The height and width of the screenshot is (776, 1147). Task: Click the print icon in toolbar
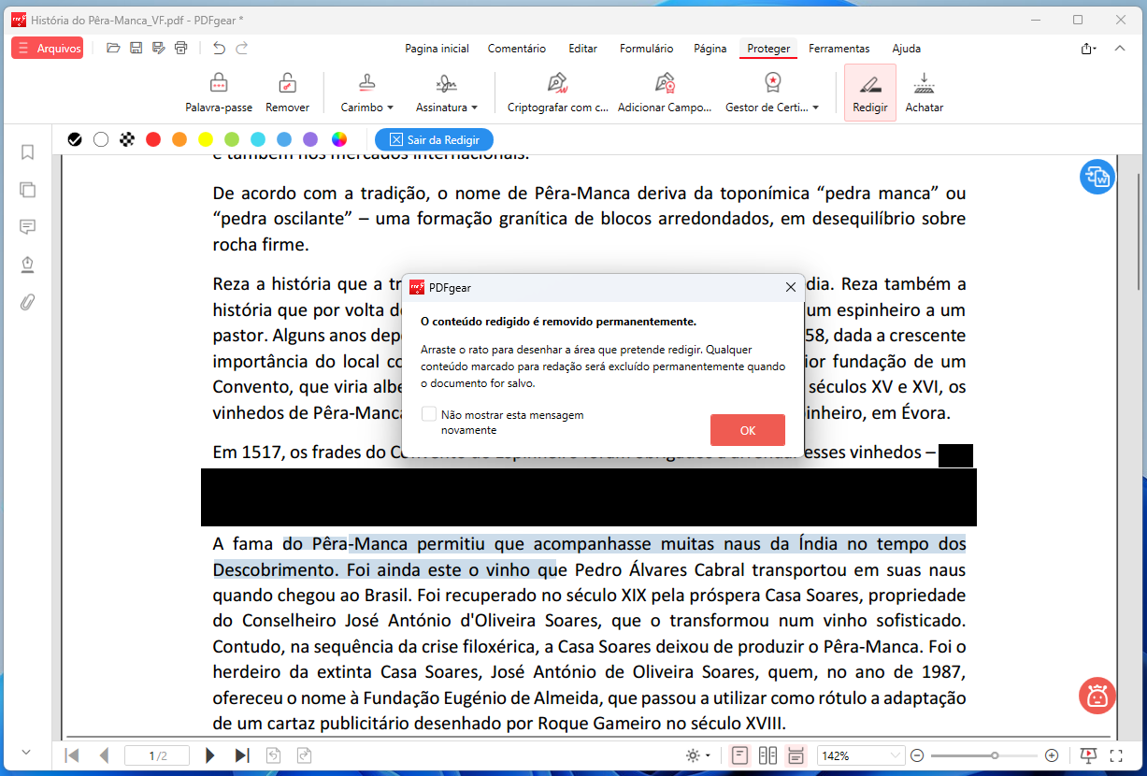(181, 48)
